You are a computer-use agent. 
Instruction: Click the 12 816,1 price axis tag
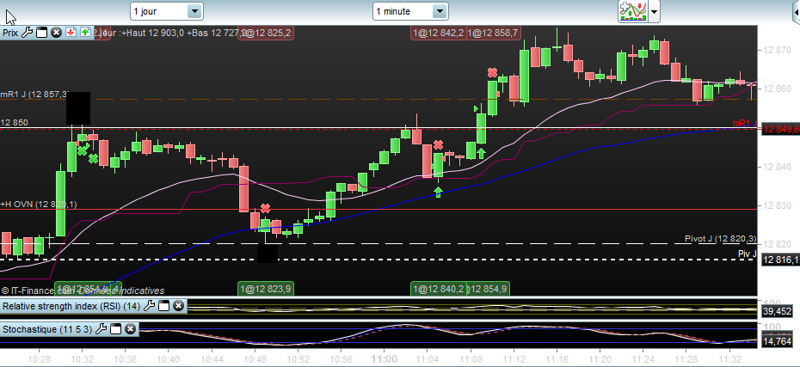pyautogui.click(x=780, y=260)
